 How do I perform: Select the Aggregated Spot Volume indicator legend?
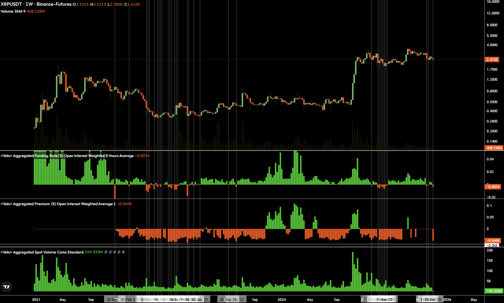click(x=42, y=252)
